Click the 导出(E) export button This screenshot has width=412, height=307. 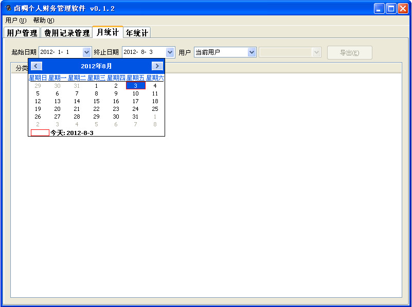[x=350, y=52]
